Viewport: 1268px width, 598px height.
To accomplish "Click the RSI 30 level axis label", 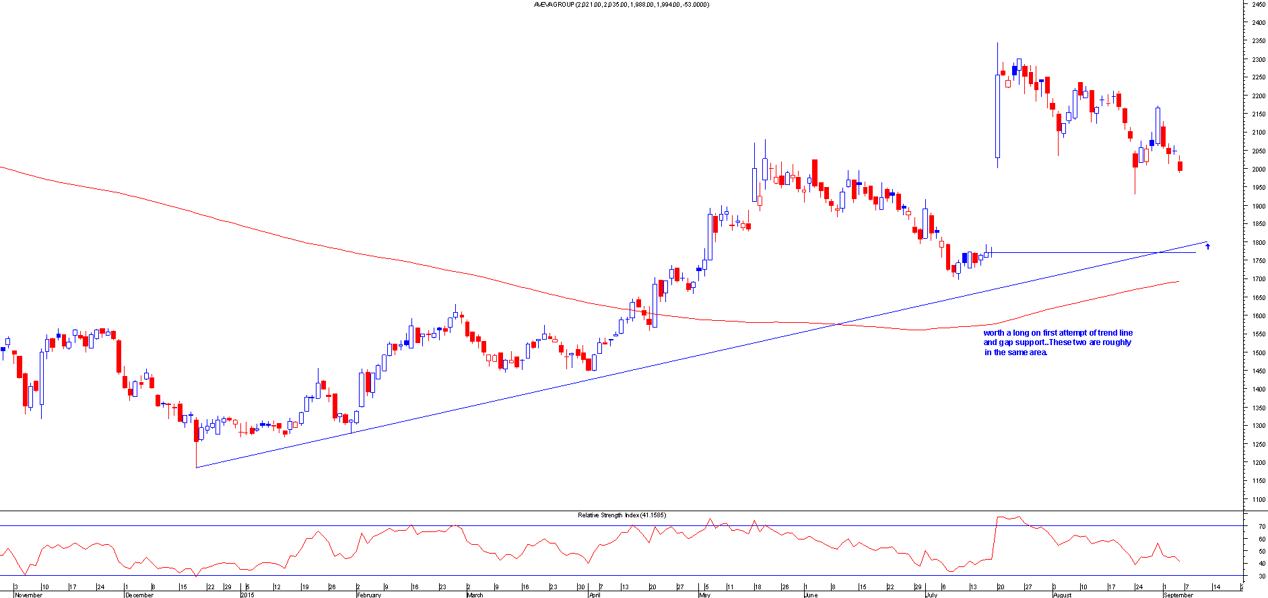I will (1261, 576).
